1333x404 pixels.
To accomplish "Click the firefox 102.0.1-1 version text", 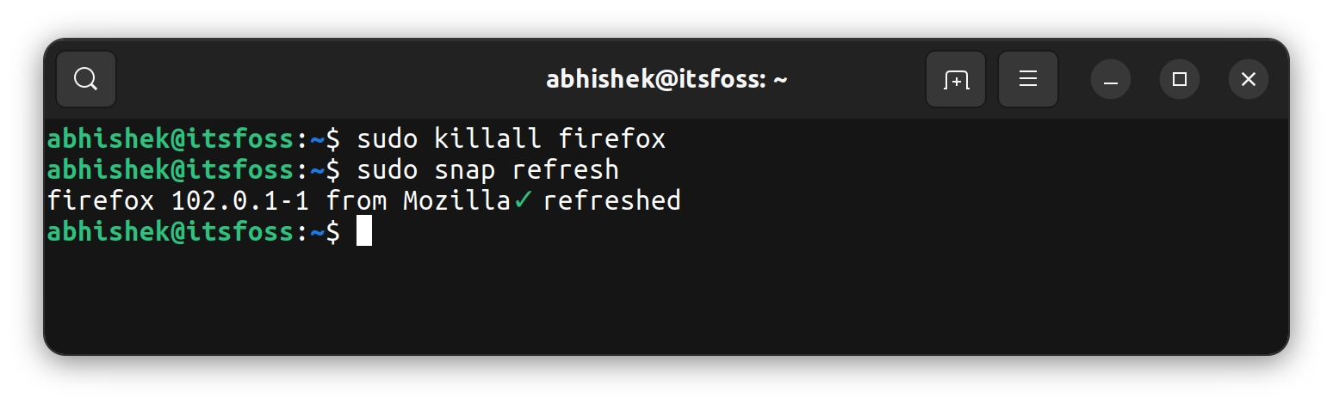I will (x=239, y=200).
